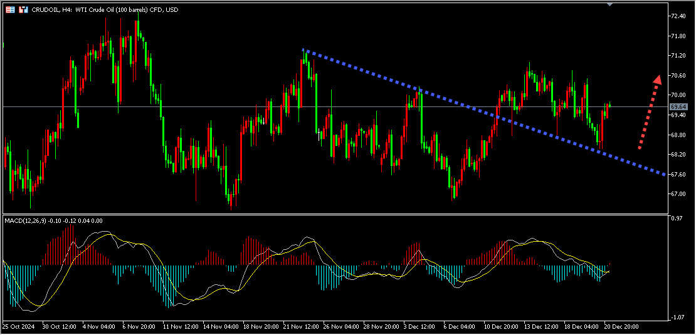Click the 6 Nov 20:00 time label
The width and height of the screenshot is (696, 335).
tap(139, 326)
